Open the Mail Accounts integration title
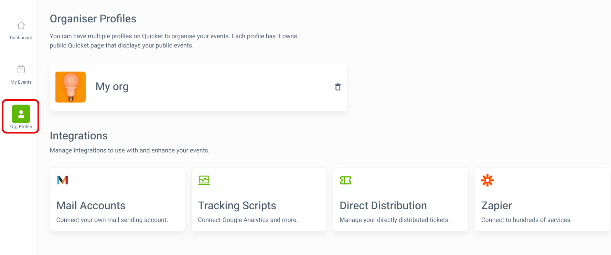Viewport: 611px width, 255px height. [x=91, y=205]
